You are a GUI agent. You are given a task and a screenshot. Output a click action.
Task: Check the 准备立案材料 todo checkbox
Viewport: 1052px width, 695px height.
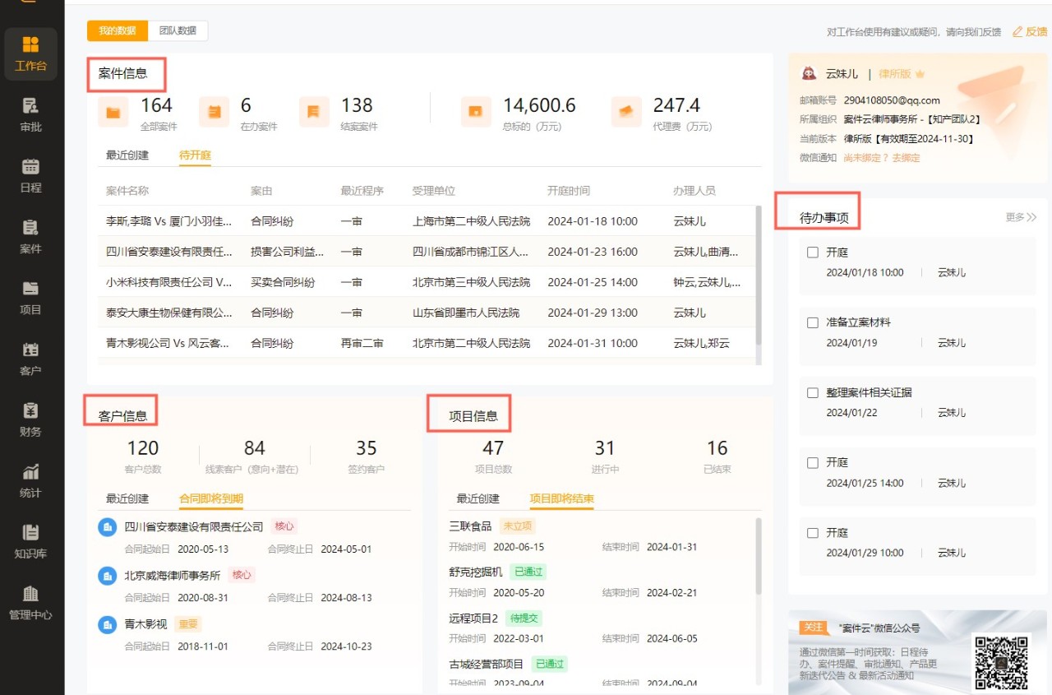(x=813, y=323)
